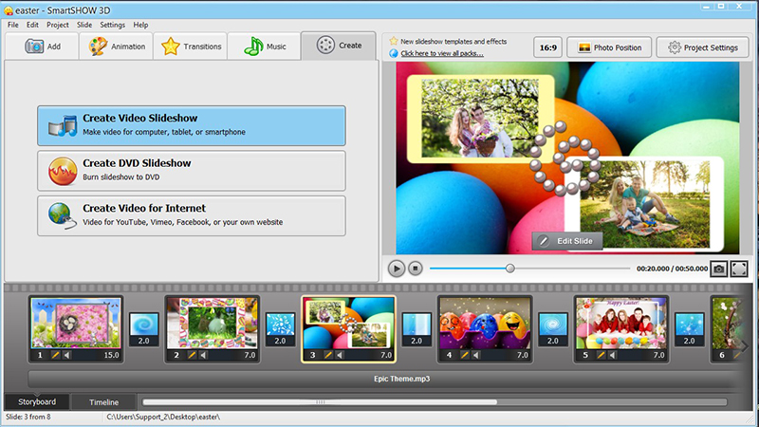
Task: Click the transition between slides 2 and 3
Action: pos(280,329)
